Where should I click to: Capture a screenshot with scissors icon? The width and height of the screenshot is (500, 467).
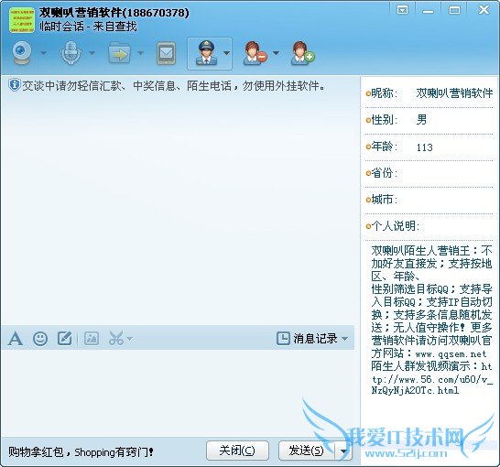point(116,338)
